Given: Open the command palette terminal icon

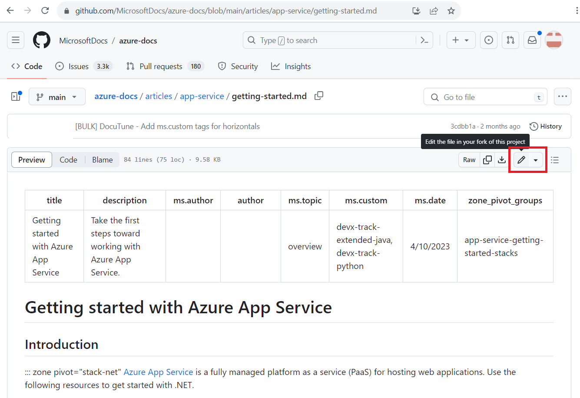Looking at the screenshot, I should (x=424, y=40).
